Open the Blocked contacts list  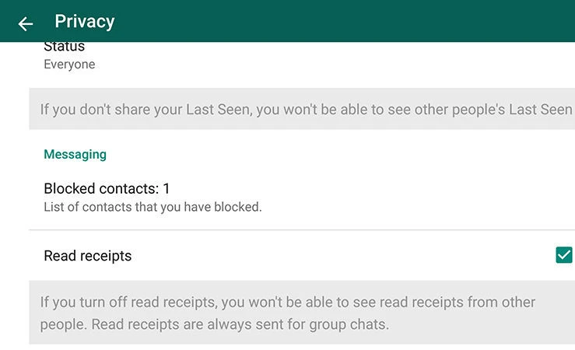coord(107,189)
